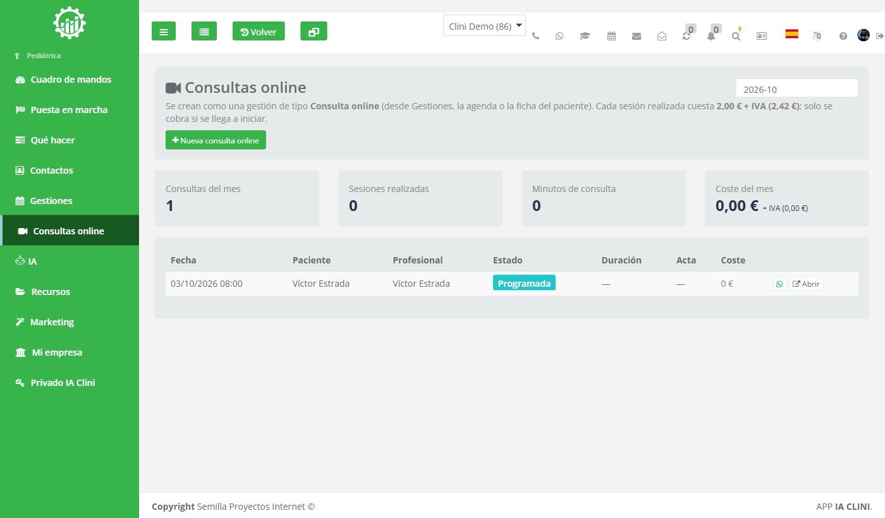Log out using the exit arrow icon
885x518 pixels.
pyautogui.click(x=879, y=36)
